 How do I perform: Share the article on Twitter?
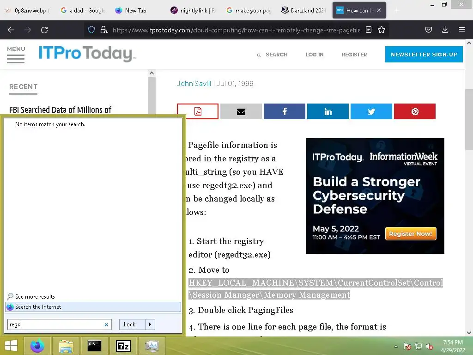[x=371, y=111]
